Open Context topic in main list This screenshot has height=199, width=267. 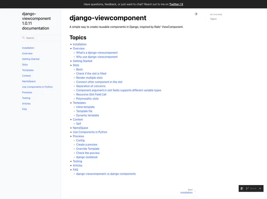(78, 120)
